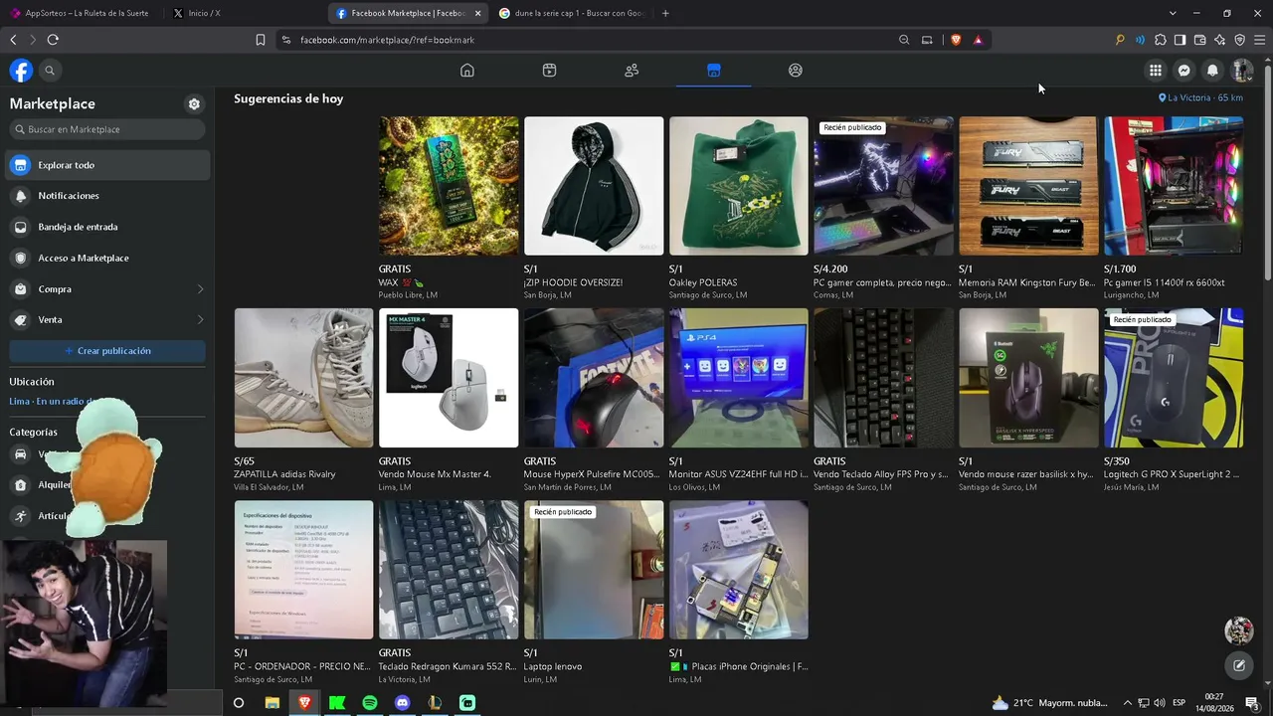
Task: Open Marketplace settings gear
Action: pos(194,104)
